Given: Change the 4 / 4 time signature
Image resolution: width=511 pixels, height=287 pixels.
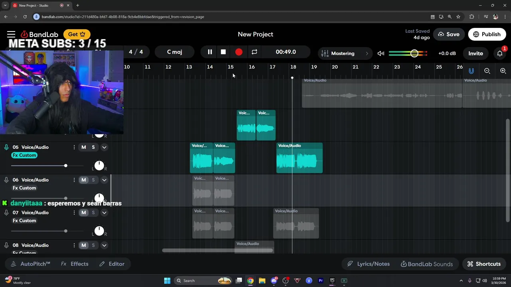Looking at the screenshot, I should [x=136, y=52].
